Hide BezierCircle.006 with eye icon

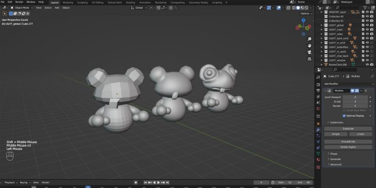pos(367,65)
